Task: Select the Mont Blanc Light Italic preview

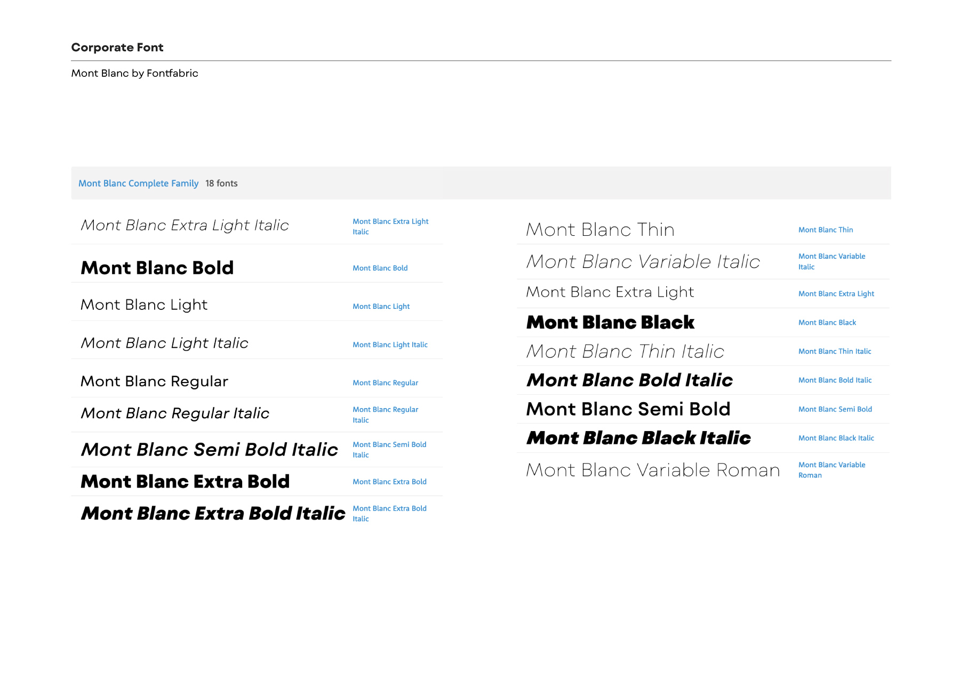Action: [x=164, y=344]
